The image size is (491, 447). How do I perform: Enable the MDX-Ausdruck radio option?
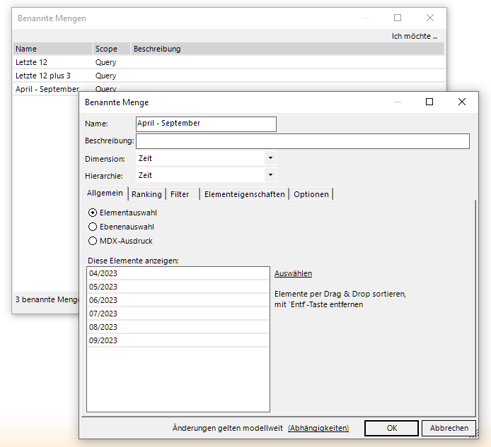pos(93,241)
